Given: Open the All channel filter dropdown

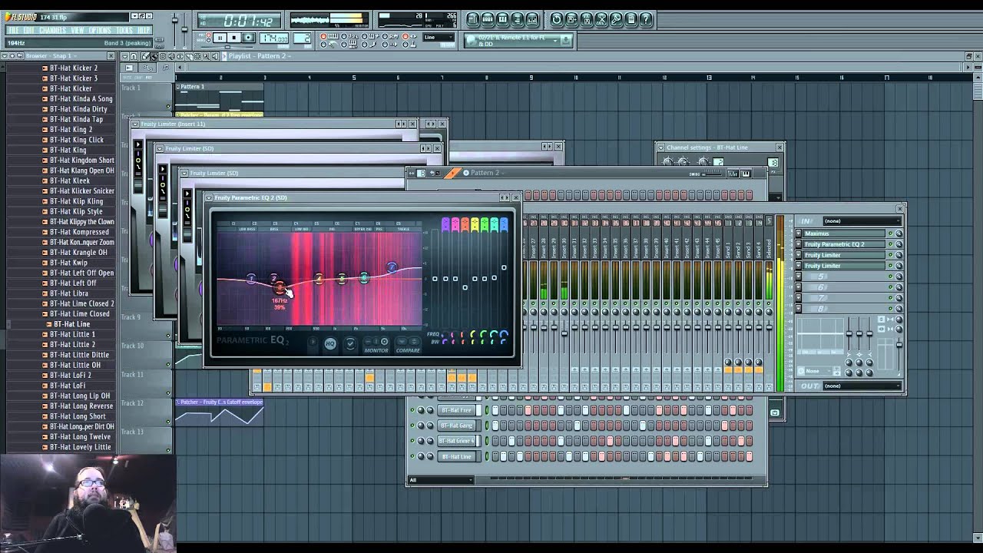Looking at the screenshot, I should pos(440,480).
